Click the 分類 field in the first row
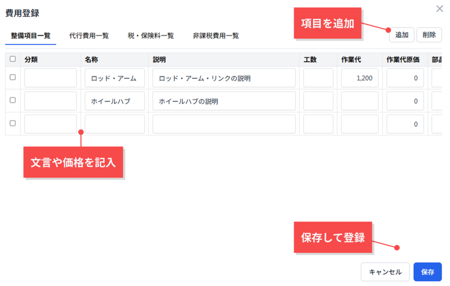The image size is (450, 286). (51, 78)
